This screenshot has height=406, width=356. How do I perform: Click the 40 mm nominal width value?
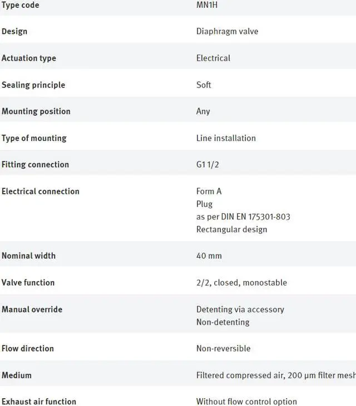209,256
